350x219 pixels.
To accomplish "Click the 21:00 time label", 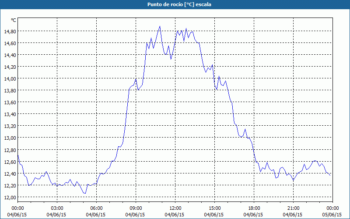I will [293, 208].
